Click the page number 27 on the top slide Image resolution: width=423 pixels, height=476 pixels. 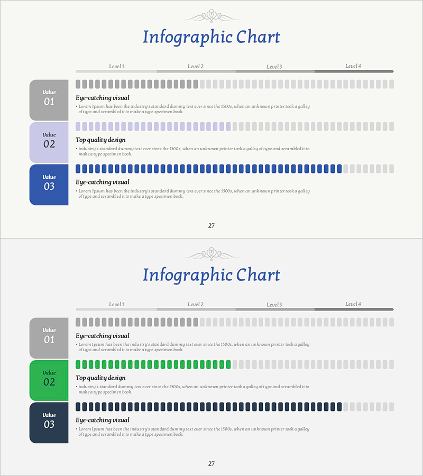[x=212, y=226]
